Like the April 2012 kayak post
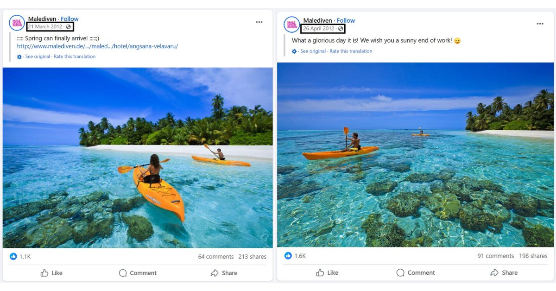Image resolution: width=556 pixels, height=291 pixels. (x=327, y=272)
